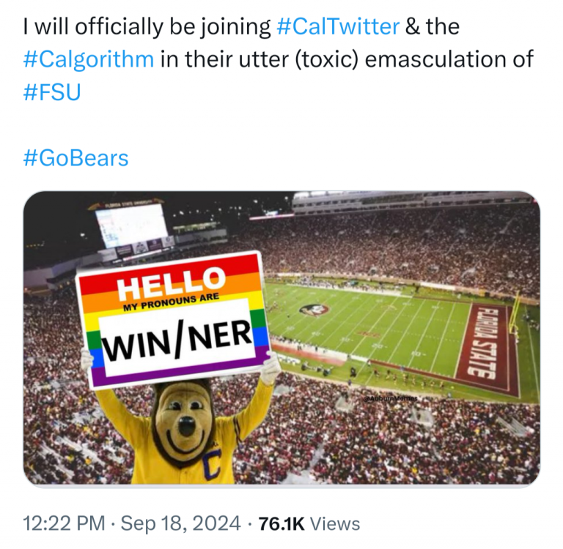This screenshot has height=549, width=563.
Task: Click the letter C on mascot's jersey
Action: 212,463
